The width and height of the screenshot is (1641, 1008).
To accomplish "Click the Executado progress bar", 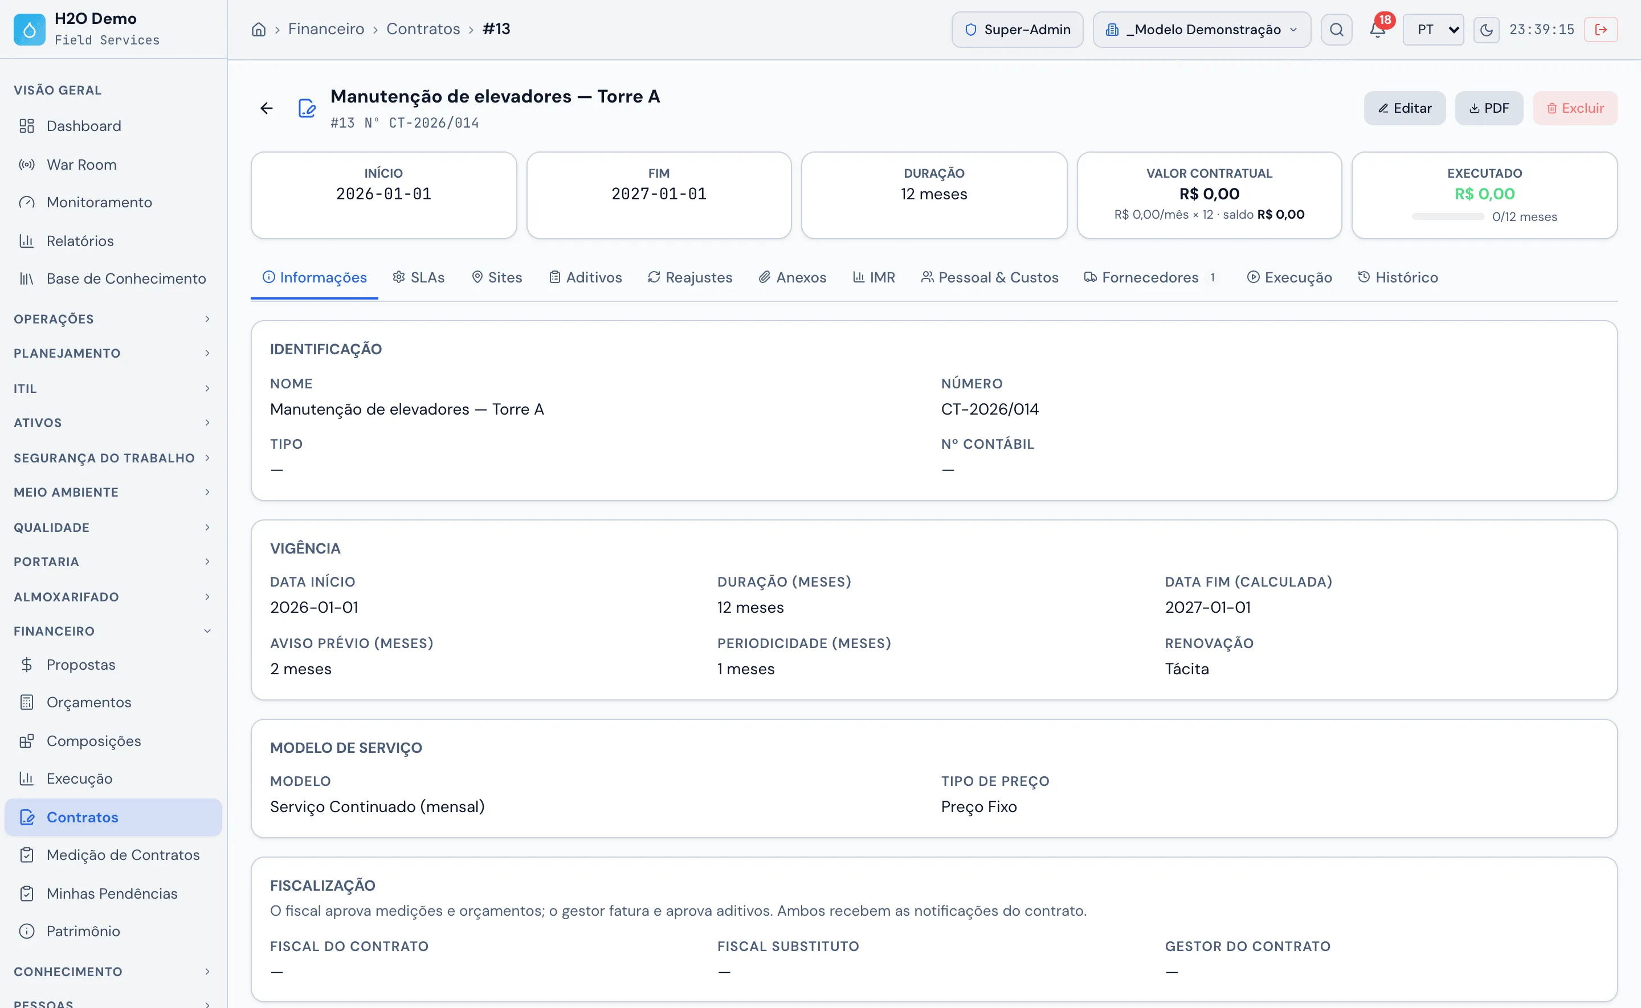I will 1448,216.
